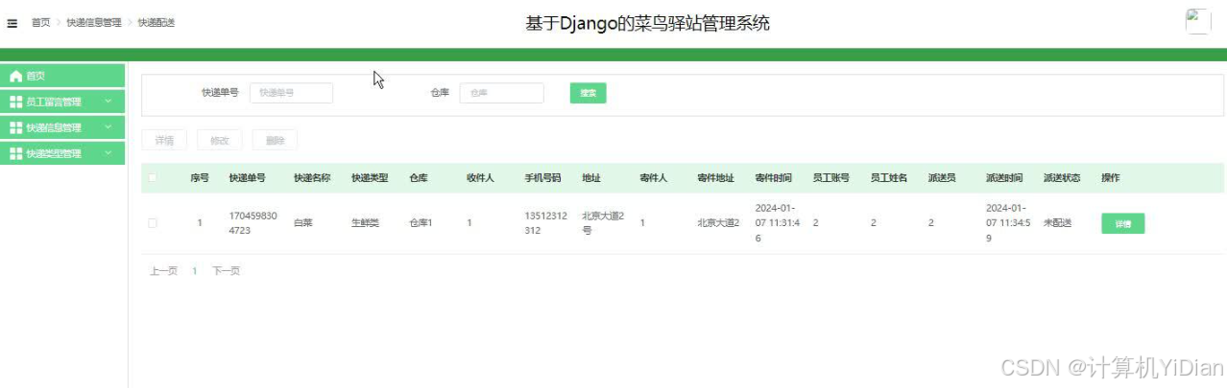The width and height of the screenshot is (1227, 388).
Task: Click the 派送时间 column header
Action: click(1004, 178)
